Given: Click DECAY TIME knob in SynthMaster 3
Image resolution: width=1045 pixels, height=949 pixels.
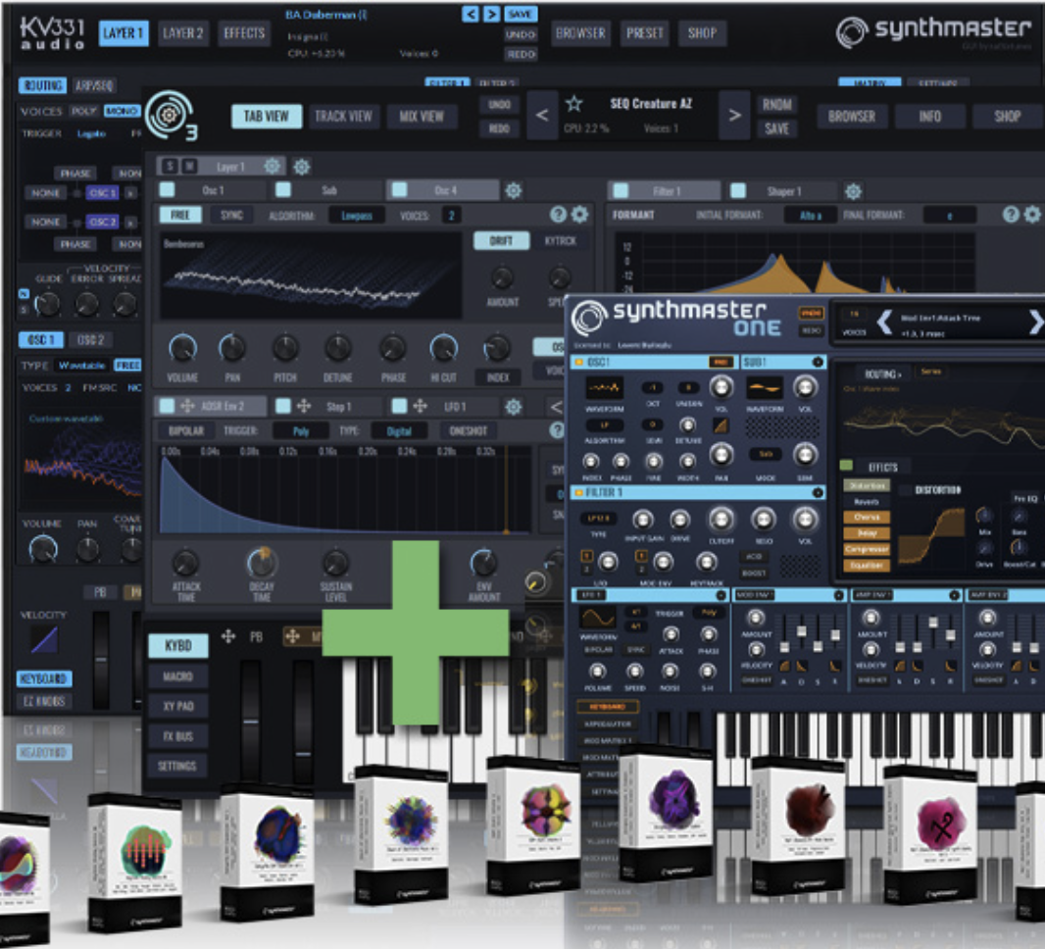Looking at the screenshot, I should 261,563.
